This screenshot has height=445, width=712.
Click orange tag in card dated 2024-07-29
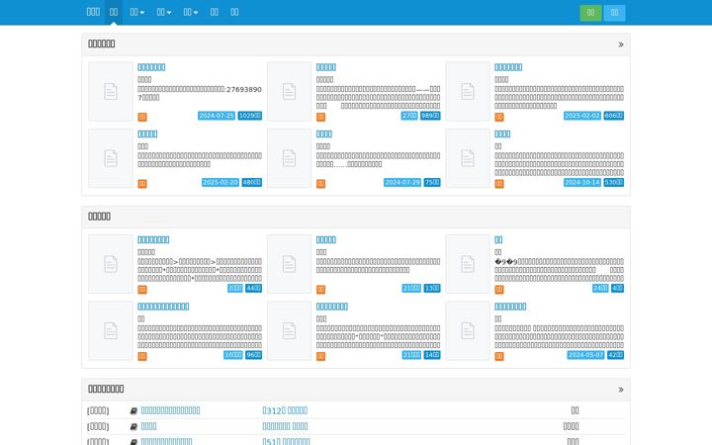320,184
